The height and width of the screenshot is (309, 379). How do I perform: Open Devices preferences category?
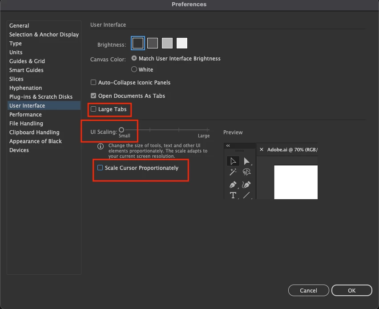[x=44, y=150]
